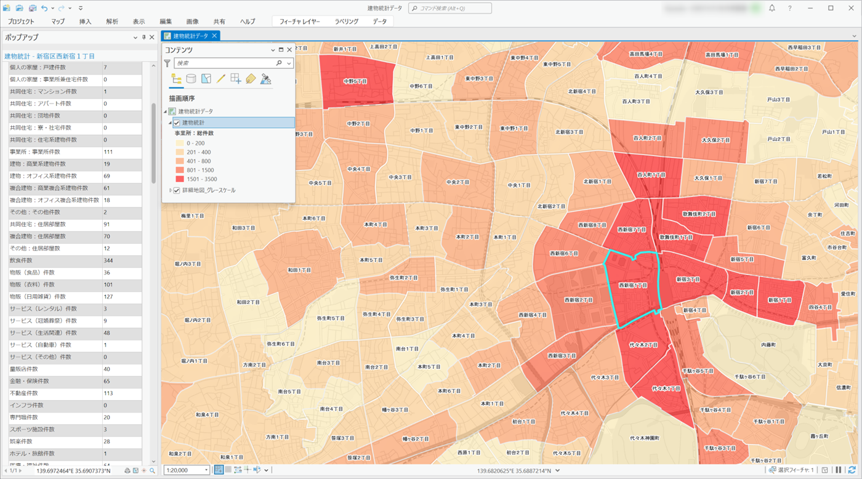
Task: Click the コマンド検索 search box
Action: click(450, 8)
